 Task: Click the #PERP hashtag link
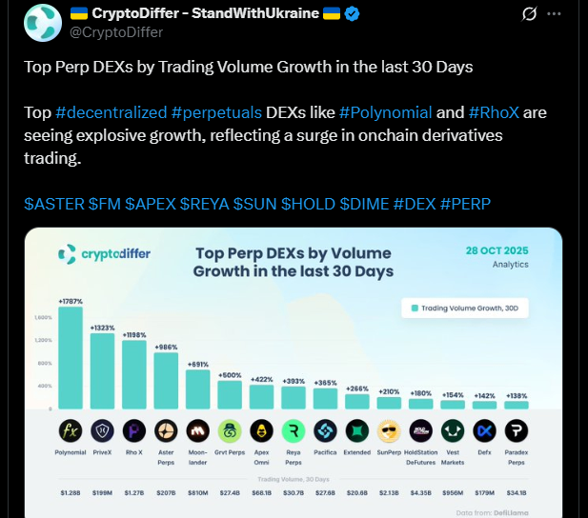[465, 205]
